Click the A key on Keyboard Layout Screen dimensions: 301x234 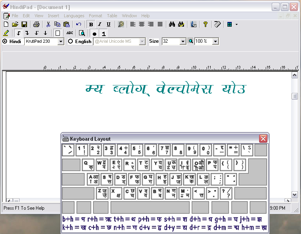93,179
